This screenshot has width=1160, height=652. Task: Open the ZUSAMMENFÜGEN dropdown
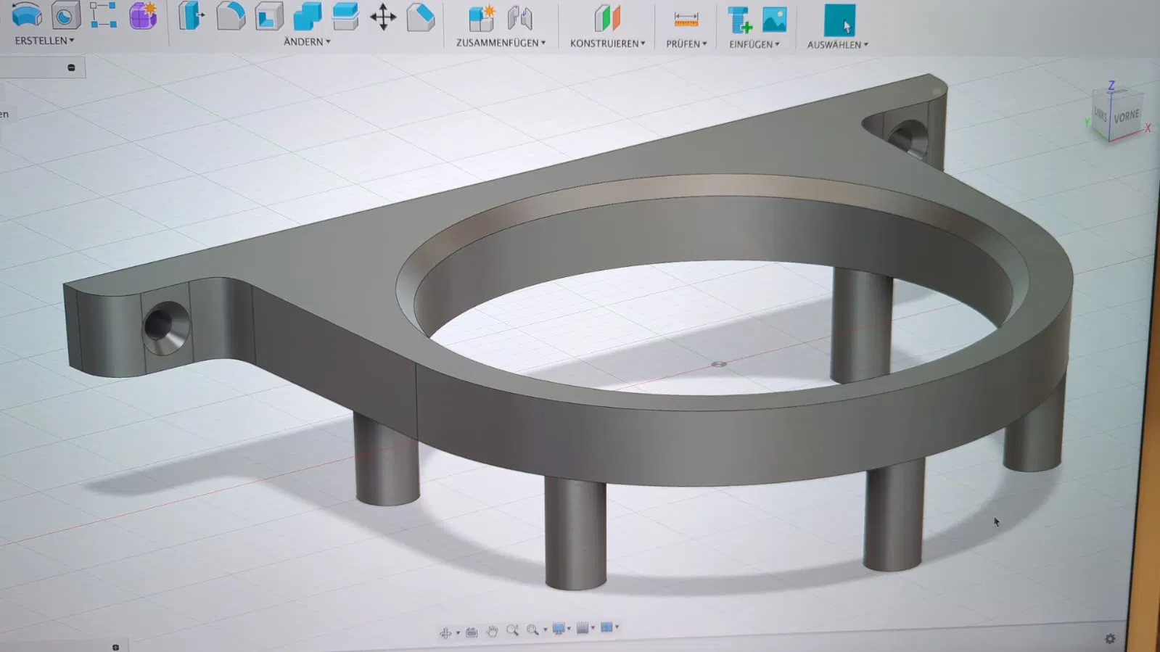501,43
